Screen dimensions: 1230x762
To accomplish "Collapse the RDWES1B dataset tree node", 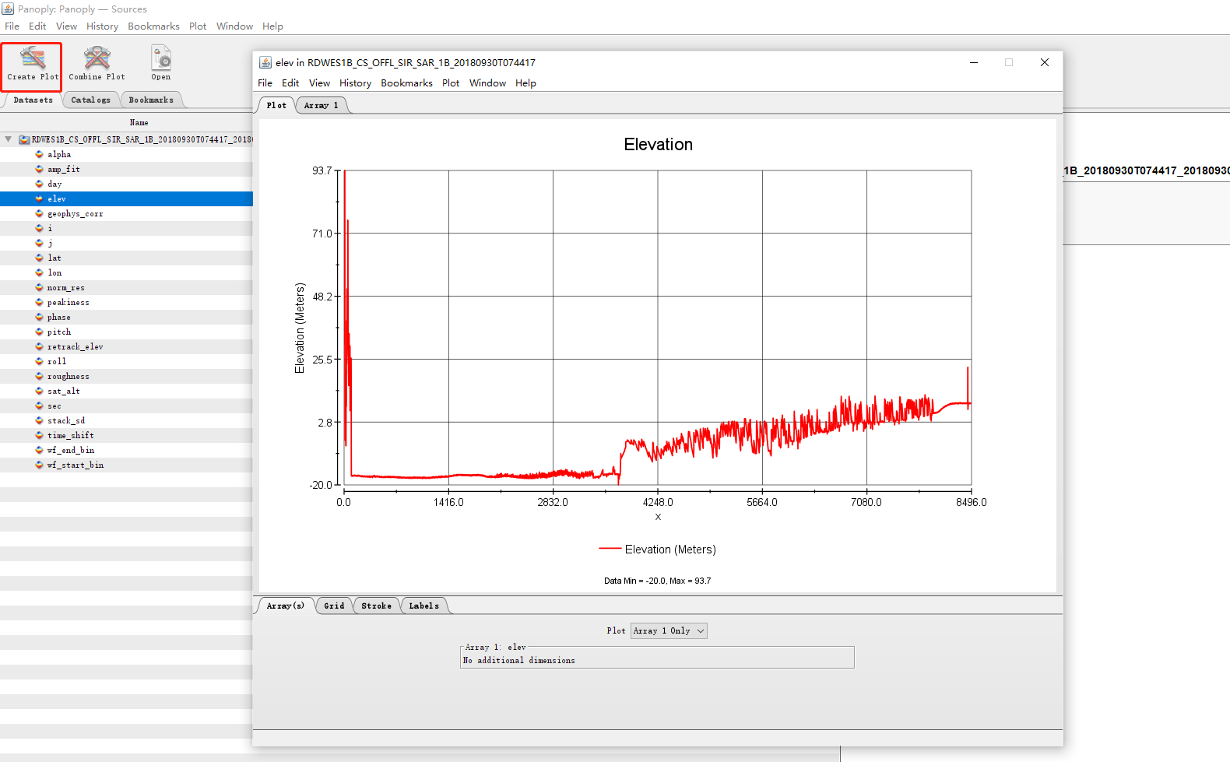I will click(8, 139).
